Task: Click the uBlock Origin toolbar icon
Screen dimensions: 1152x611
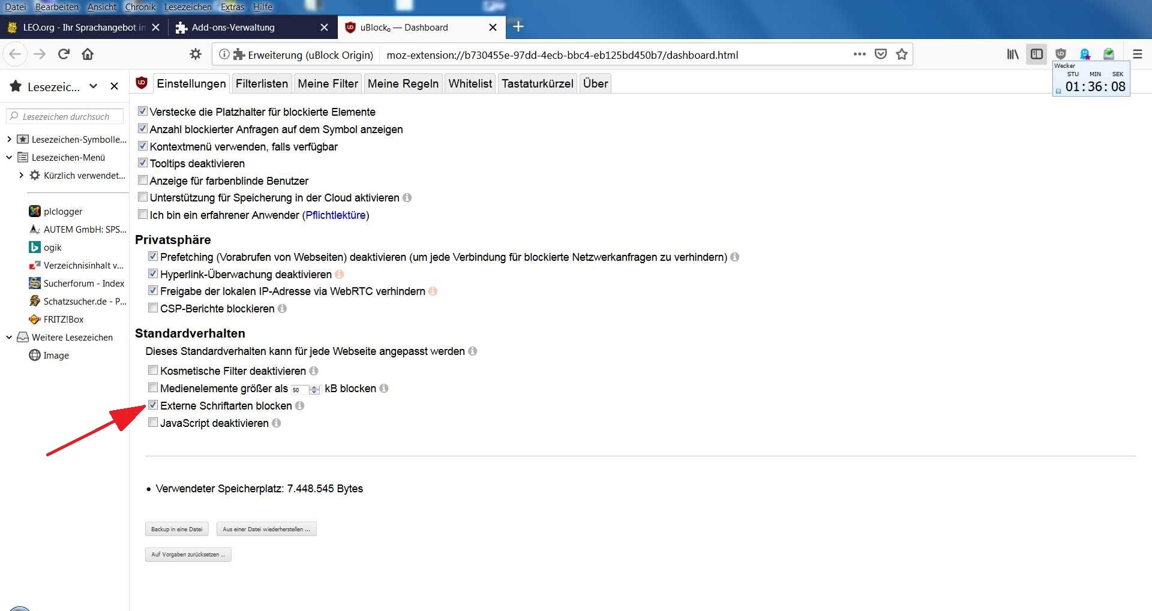Action: click(x=1061, y=54)
